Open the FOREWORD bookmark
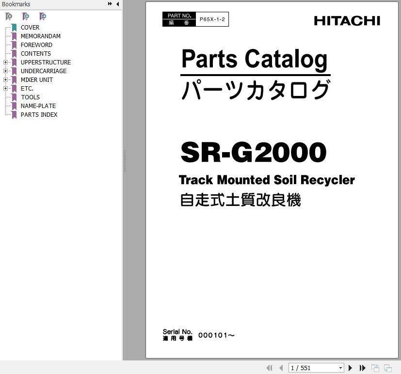 coord(36,45)
